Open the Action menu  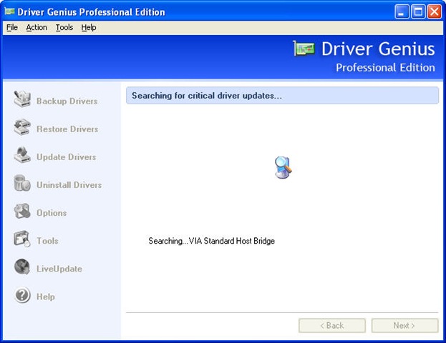[37, 28]
